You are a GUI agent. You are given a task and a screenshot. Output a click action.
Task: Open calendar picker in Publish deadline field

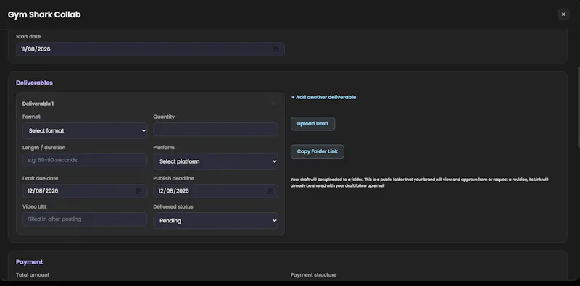[x=270, y=191]
